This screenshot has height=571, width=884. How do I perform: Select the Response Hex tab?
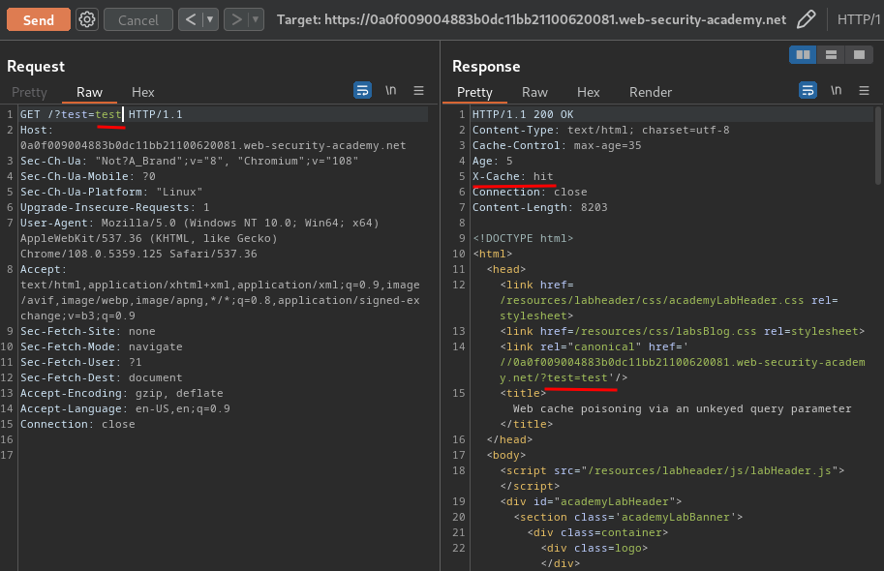pos(588,92)
